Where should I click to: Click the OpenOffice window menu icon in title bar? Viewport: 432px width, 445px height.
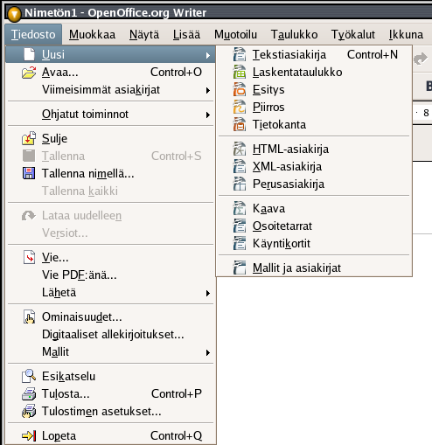pos(14,14)
